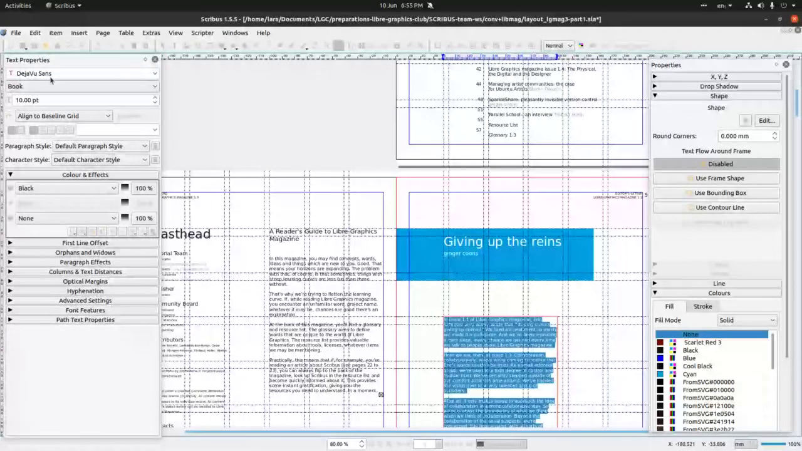Click the shade icon beside the None colour

click(x=125, y=218)
